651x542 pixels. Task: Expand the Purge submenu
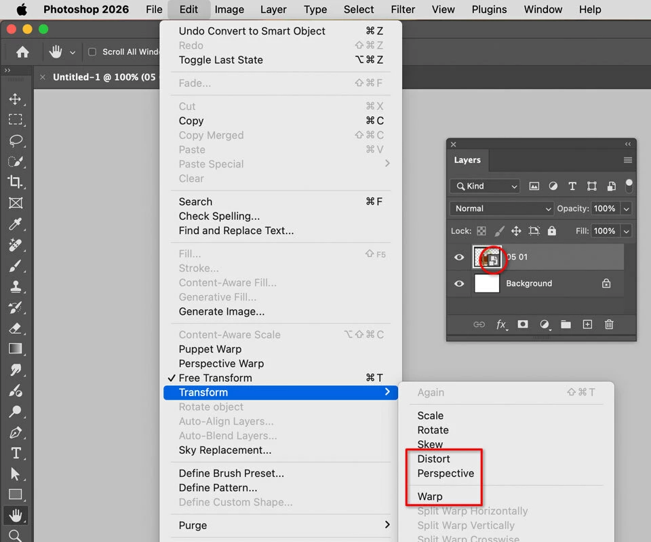(x=280, y=525)
